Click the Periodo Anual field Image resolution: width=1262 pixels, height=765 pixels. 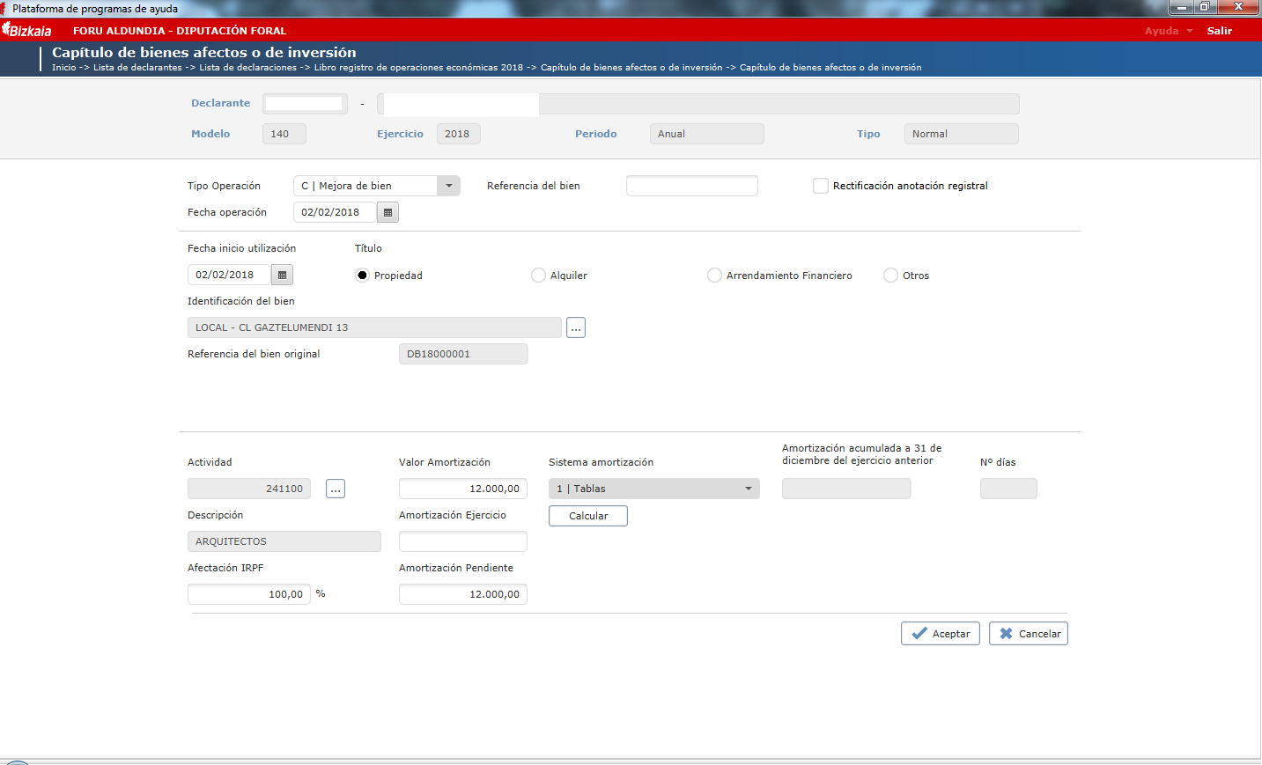(x=707, y=134)
